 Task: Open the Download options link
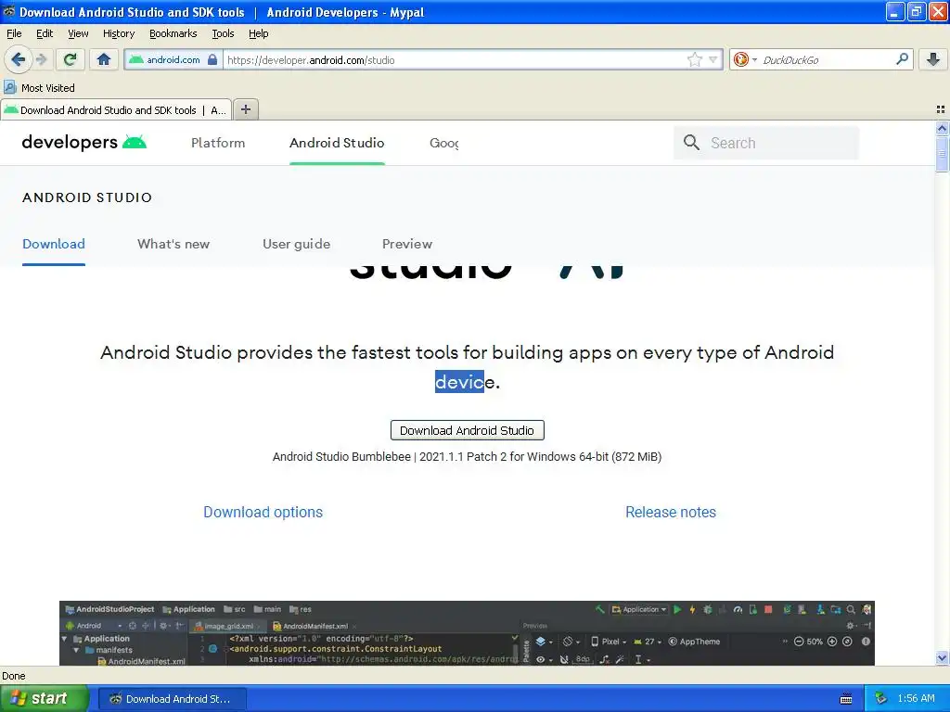point(263,512)
